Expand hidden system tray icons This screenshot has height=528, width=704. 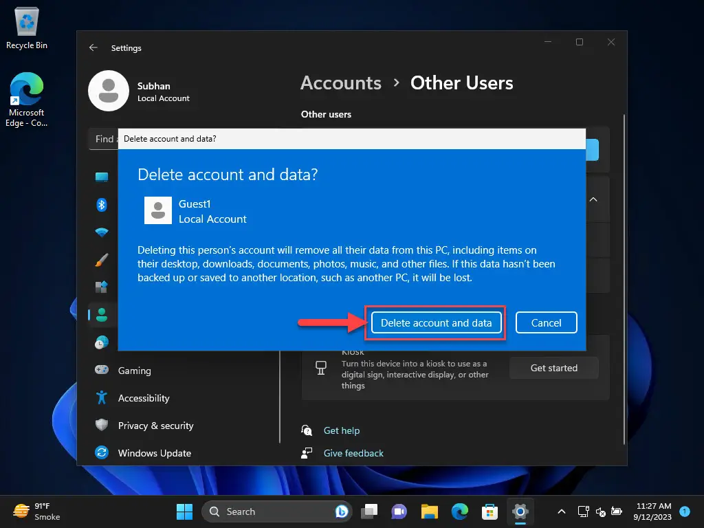click(562, 511)
